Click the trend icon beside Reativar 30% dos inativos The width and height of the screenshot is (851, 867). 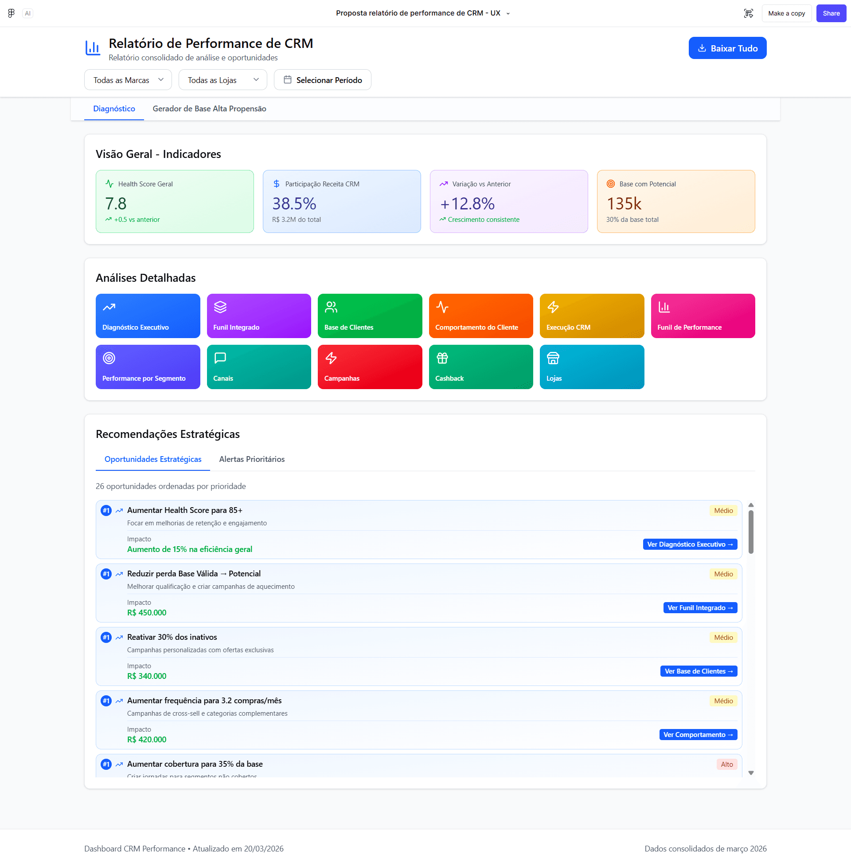click(119, 638)
